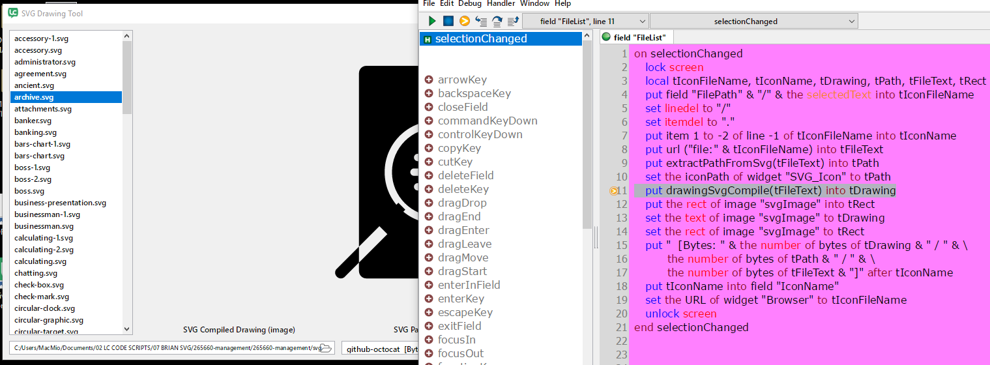The height and width of the screenshot is (365, 990).
Task: Click the blue Stop debugging icon
Action: [448, 22]
